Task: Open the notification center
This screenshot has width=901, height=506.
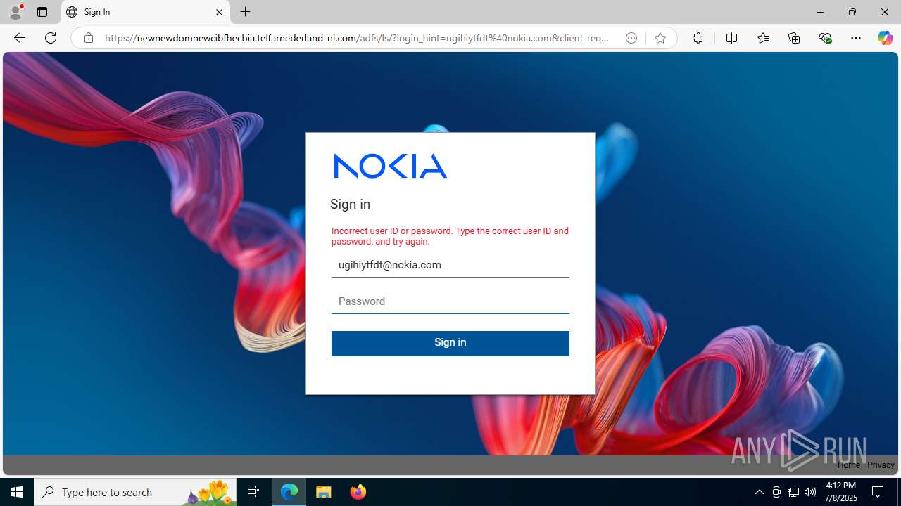Action: [x=878, y=492]
